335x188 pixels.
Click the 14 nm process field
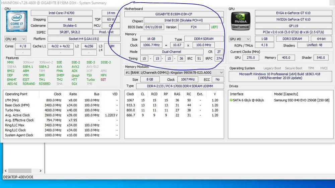tap(111, 13)
